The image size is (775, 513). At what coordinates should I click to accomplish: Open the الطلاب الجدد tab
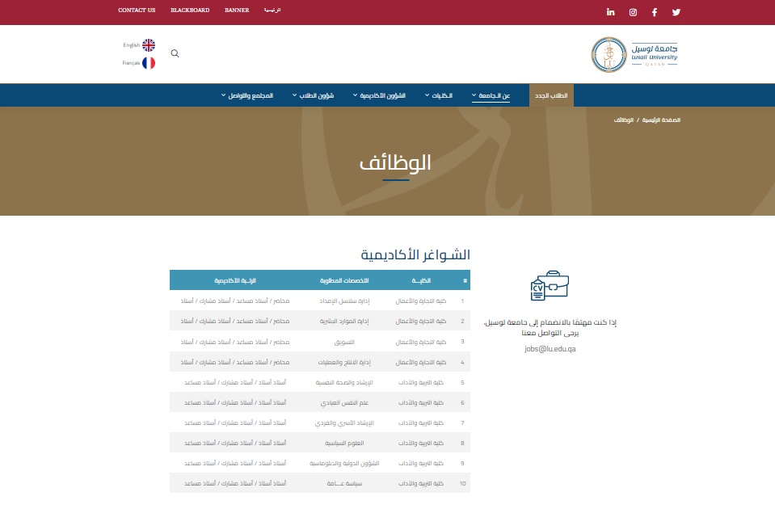(551, 95)
